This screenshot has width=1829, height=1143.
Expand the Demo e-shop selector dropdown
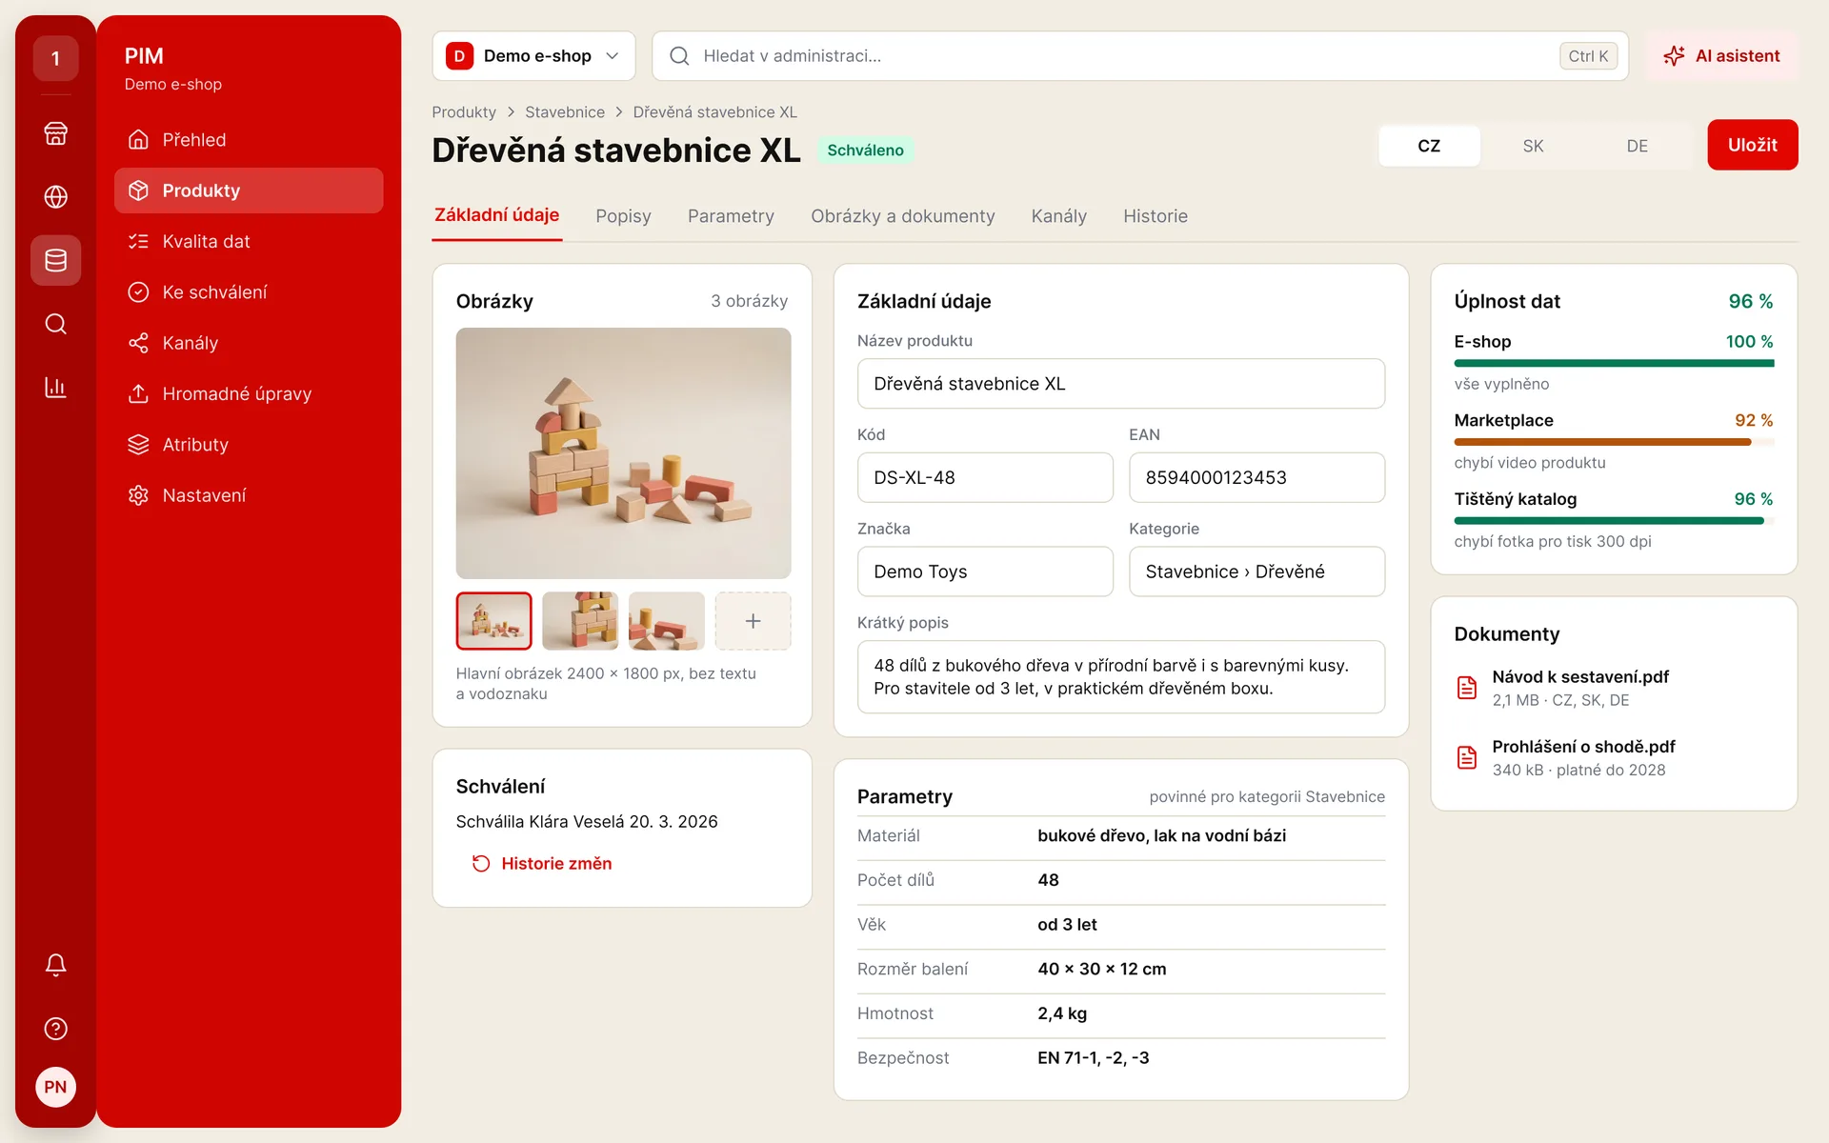tap(533, 56)
